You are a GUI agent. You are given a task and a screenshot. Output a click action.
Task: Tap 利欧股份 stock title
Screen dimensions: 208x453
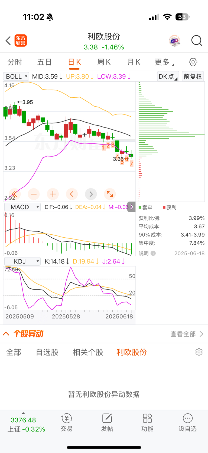(x=104, y=36)
